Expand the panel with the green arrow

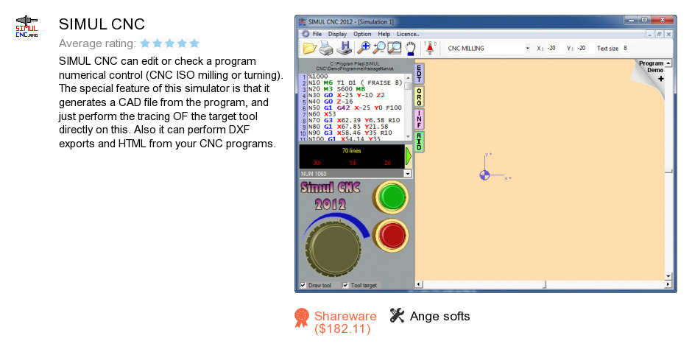tap(409, 156)
